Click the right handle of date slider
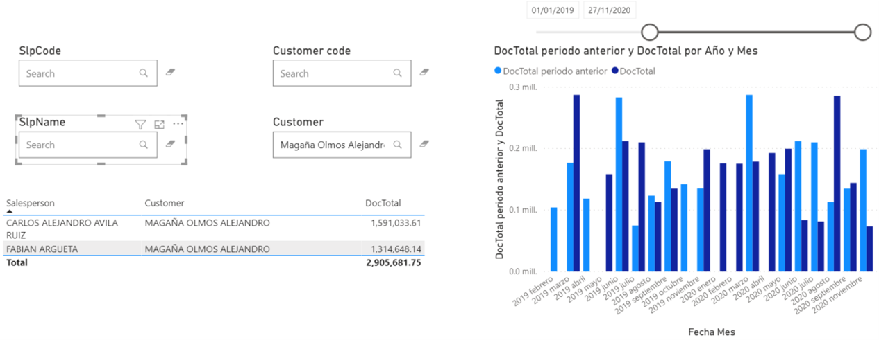 point(862,32)
